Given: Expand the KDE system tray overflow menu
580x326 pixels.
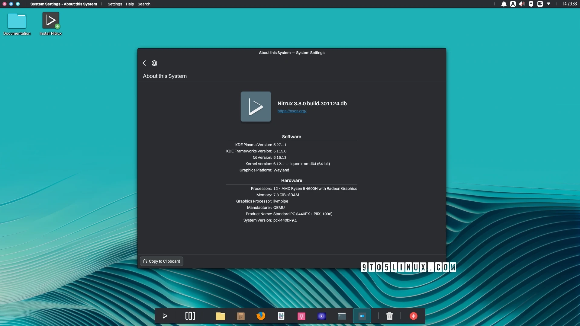Looking at the screenshot, I should point(549,4).
